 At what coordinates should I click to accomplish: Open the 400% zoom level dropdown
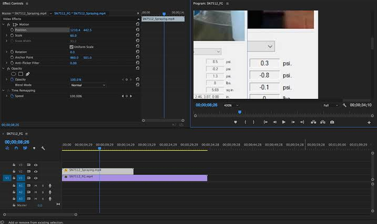point(231,105)
